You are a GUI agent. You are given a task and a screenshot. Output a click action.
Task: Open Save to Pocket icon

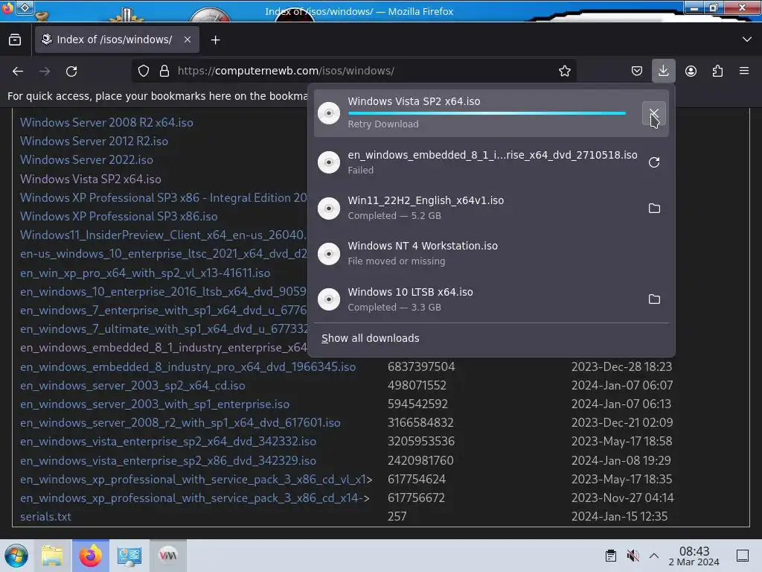(637, 71)
